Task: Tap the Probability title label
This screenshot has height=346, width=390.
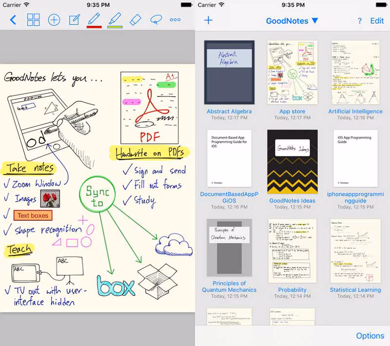Action: [x=292, y=290]
